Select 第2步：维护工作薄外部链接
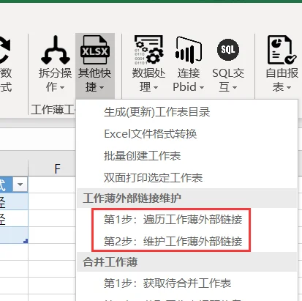The height and width of the screenshot is (301, 302). click(187, 241)
